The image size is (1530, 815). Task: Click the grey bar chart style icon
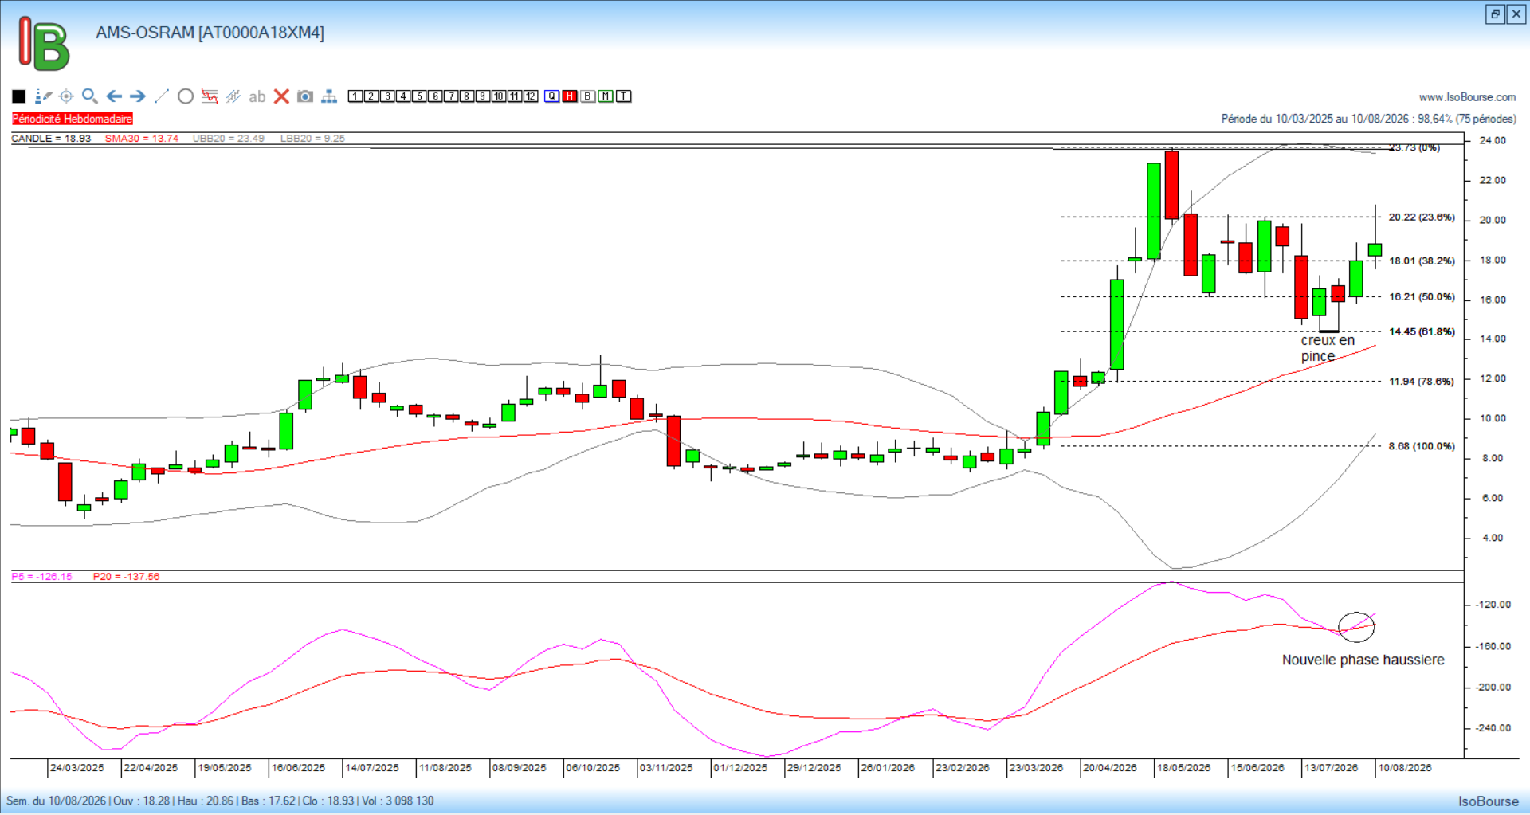click(233, 96)
